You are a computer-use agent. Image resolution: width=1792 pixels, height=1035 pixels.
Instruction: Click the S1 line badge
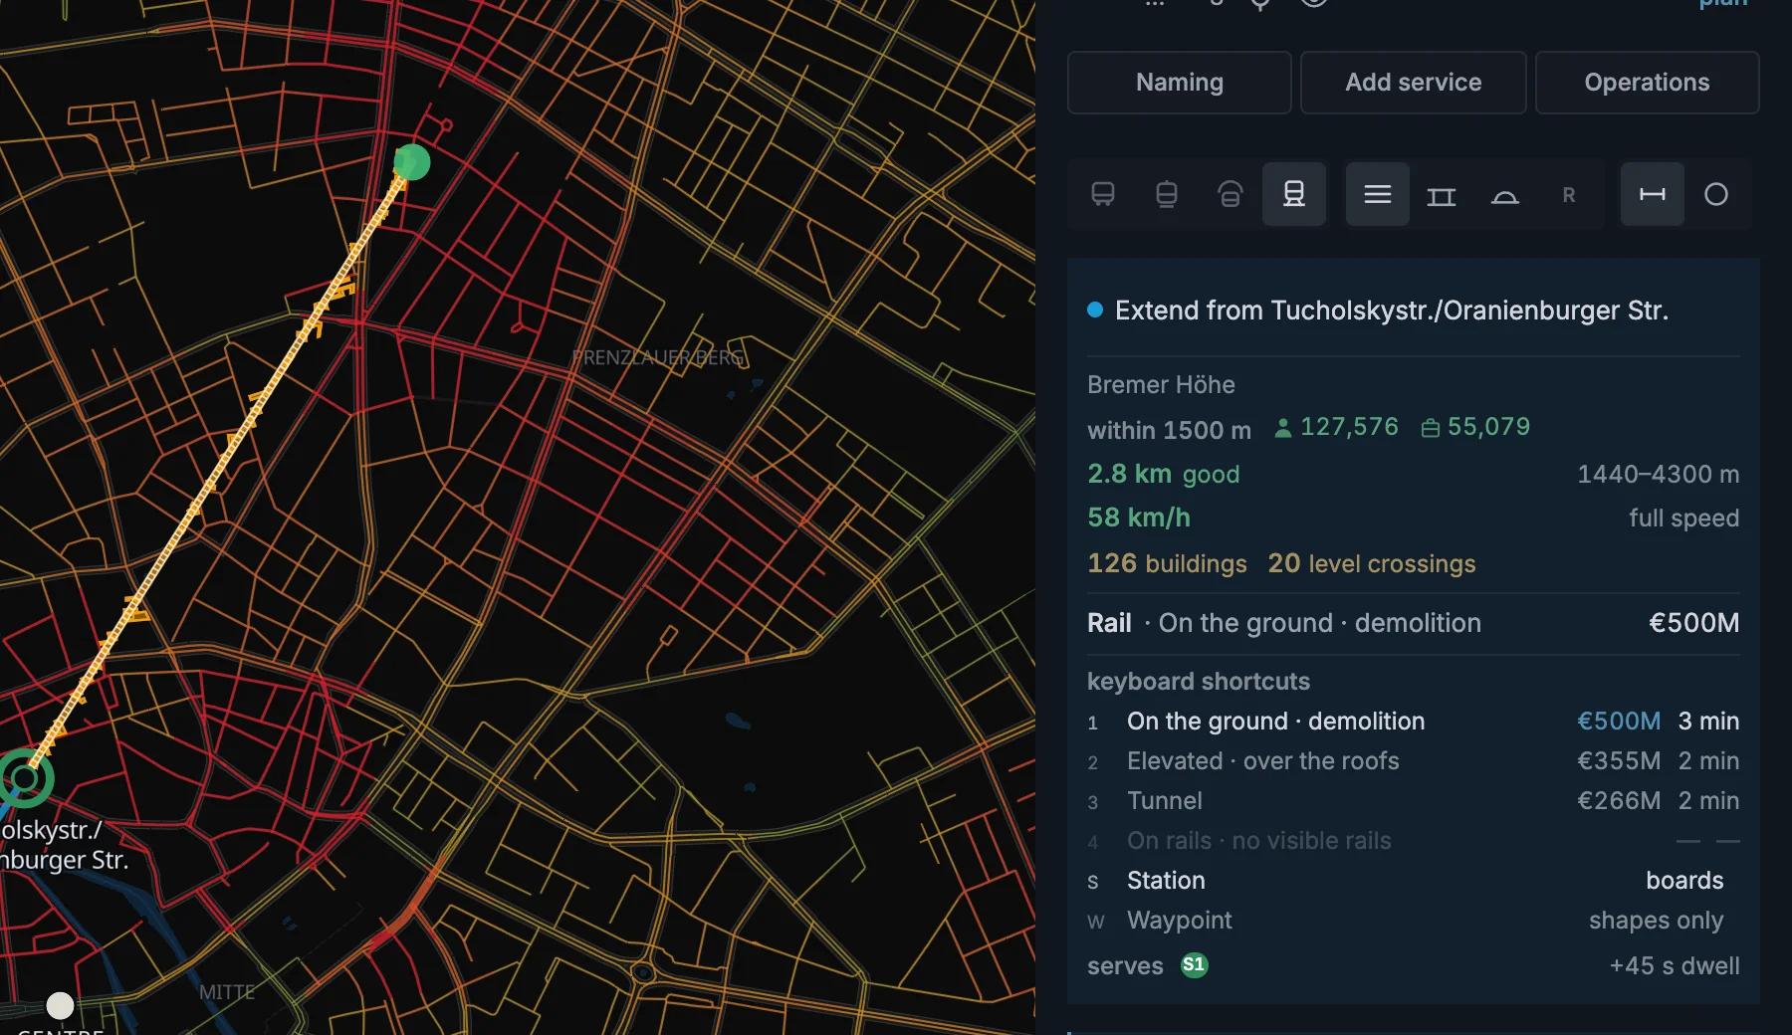1194,964
